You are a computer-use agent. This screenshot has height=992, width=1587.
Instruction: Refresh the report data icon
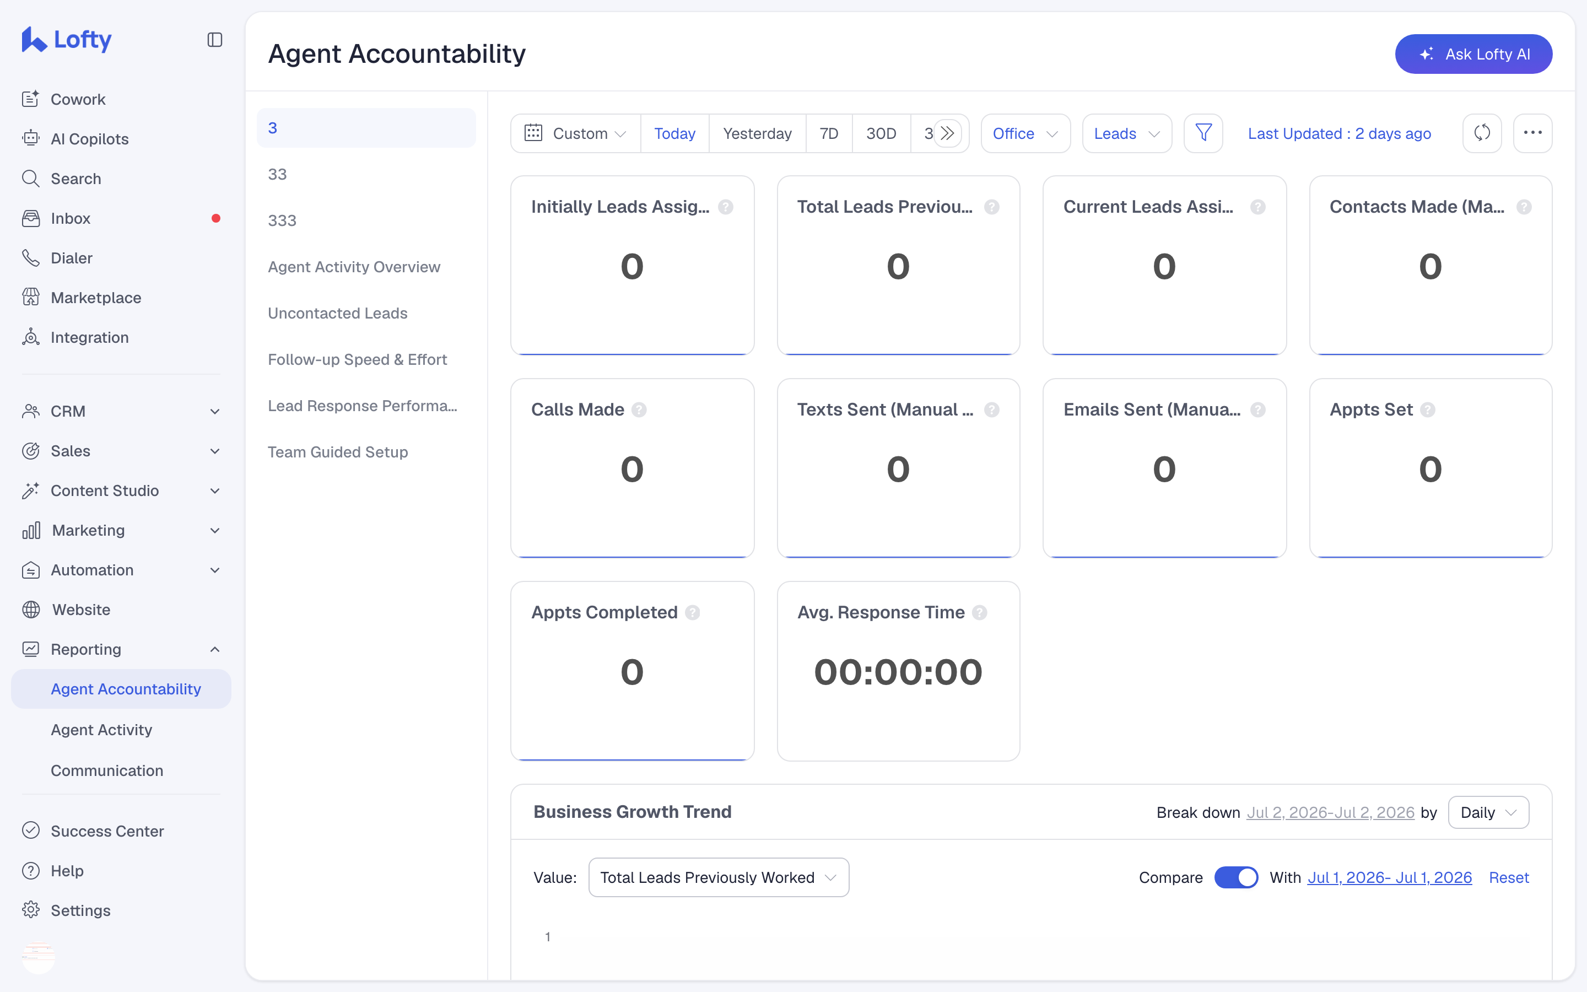point(1482,133)
